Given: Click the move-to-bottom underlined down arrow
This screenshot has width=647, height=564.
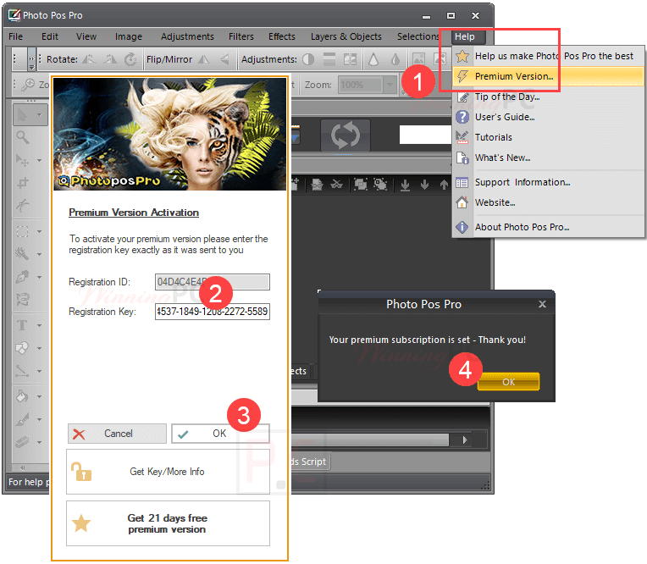Looking at the screenshot, I should tap(405, 185).
